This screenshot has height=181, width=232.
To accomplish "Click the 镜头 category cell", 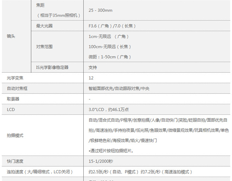I will 11,36.
